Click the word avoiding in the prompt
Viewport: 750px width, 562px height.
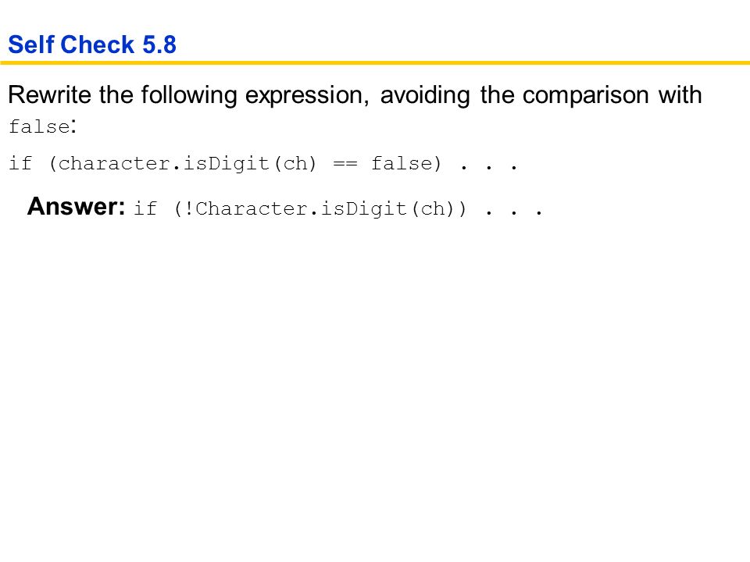point(425,94)
